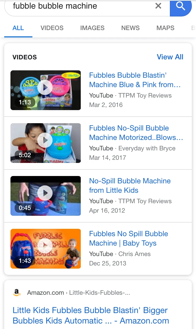
Task: Tap the blue magnifier search button
Action: (181, 7)
